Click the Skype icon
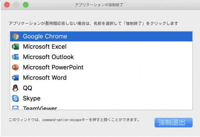Screen dimensions: 200x137 (16, 98)
